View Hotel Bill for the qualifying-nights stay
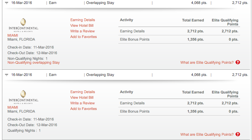 click(x=82, y=98)
